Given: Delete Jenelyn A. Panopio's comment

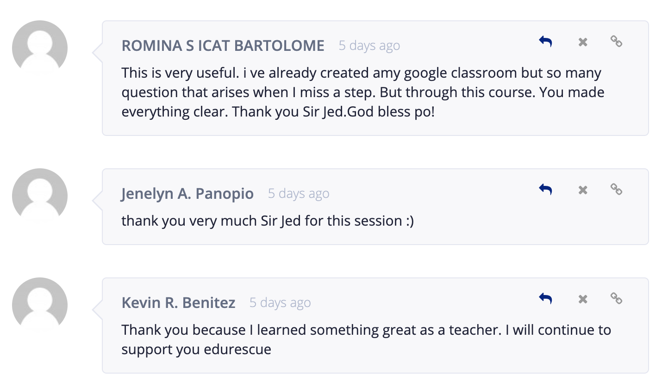Looking at the screenshot, I should pos(583,190).
